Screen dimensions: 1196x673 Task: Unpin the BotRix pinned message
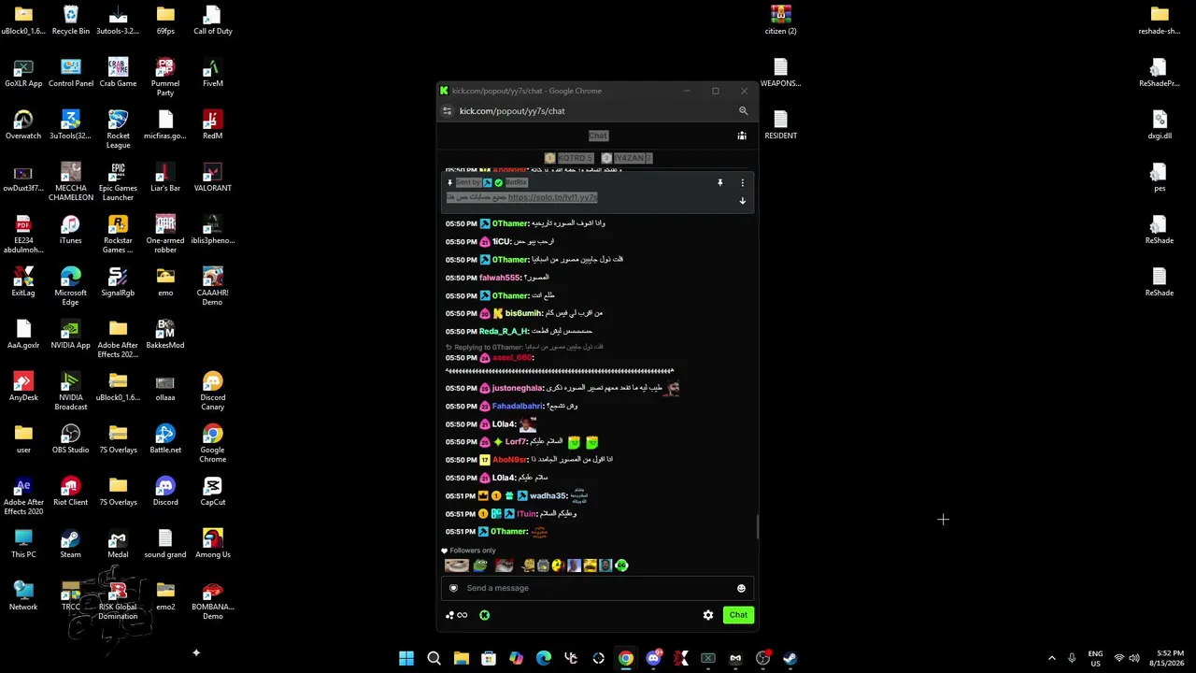(x=719, y=183)
